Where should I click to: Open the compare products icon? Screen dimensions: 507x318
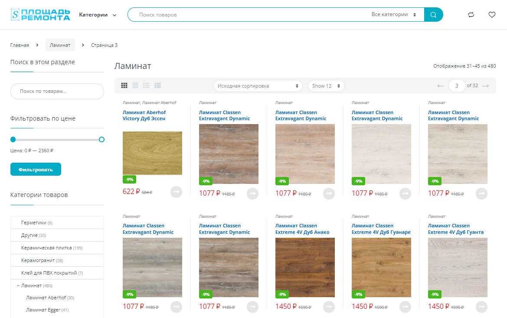tap(471, 15)
